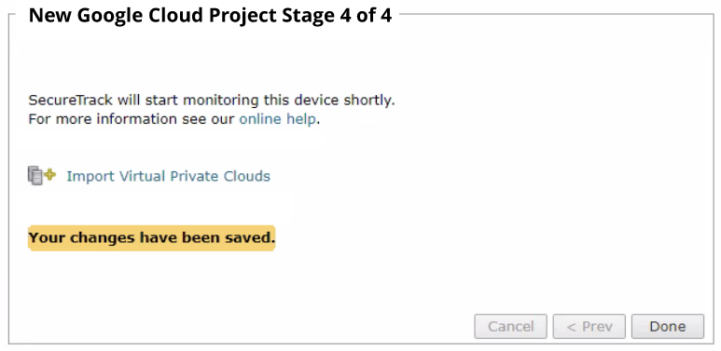Click the 'For more information see our' text
The height and width of the screenshot is (351, 721).
132,119
